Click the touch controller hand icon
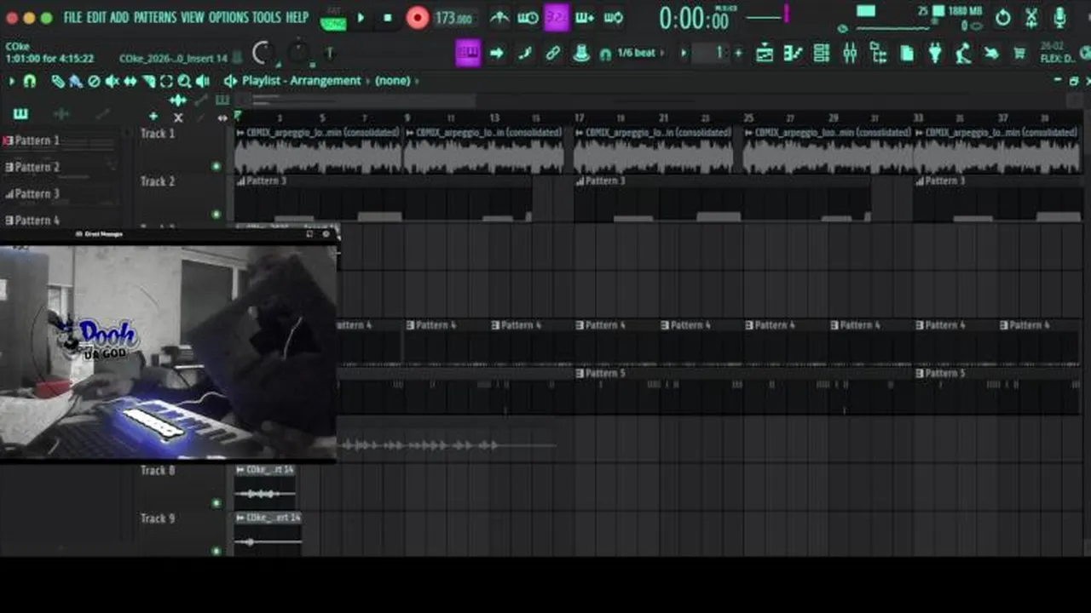Viewport: 1091px width, 613px height. (x=991, y=53)
